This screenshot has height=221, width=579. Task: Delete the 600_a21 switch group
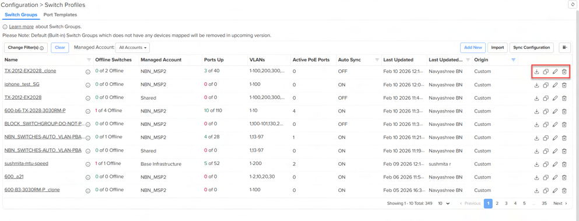pos(564,178)
